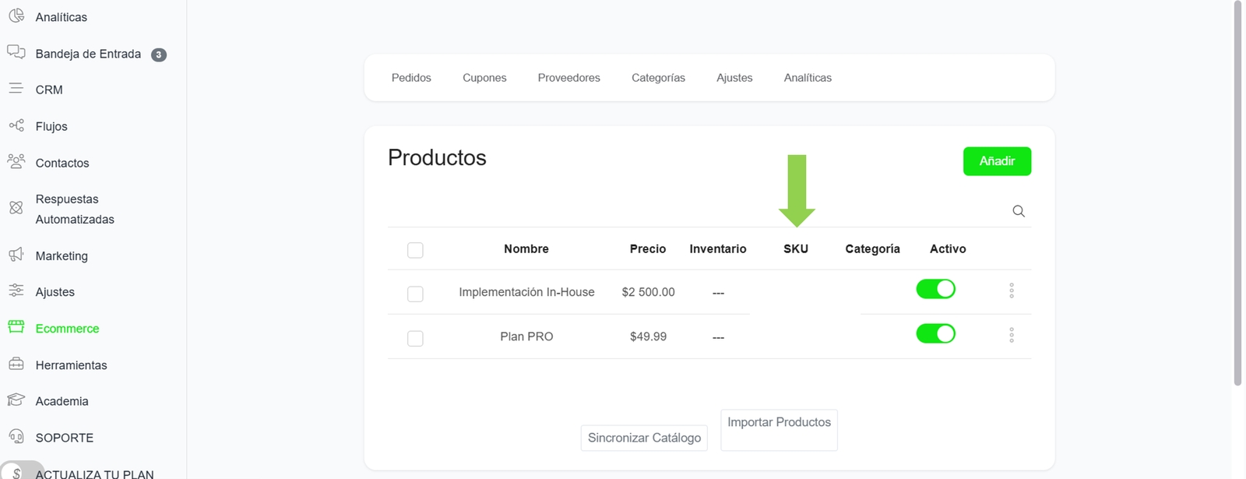Click the Herramientas toolbox icon

tap(16, 364)
